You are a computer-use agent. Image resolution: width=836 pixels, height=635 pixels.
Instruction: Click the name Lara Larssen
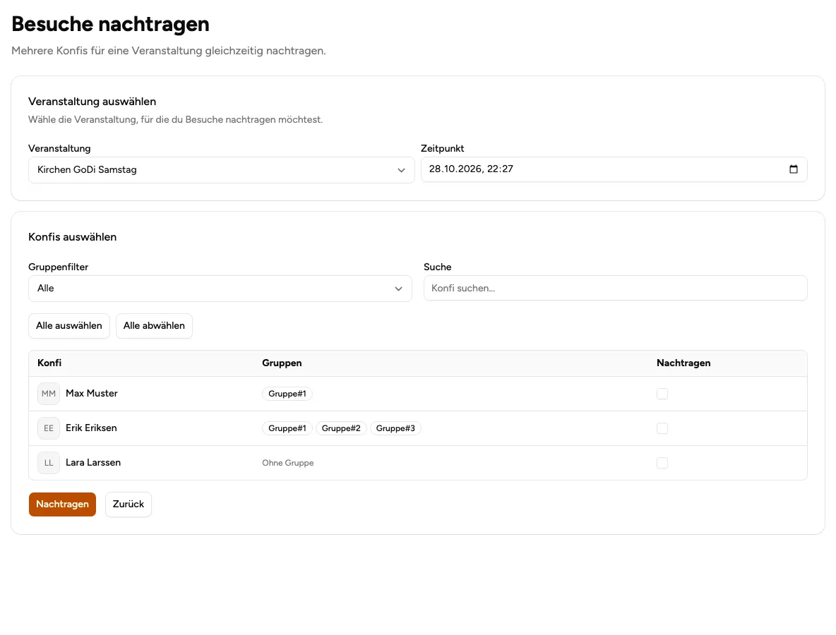coord(93,462)
